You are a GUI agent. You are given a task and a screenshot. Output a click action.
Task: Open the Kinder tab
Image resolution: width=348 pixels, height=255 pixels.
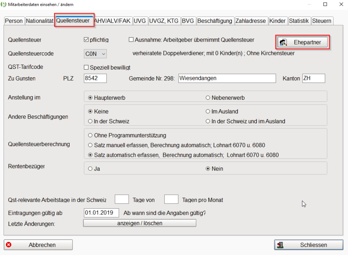(277, 21)
